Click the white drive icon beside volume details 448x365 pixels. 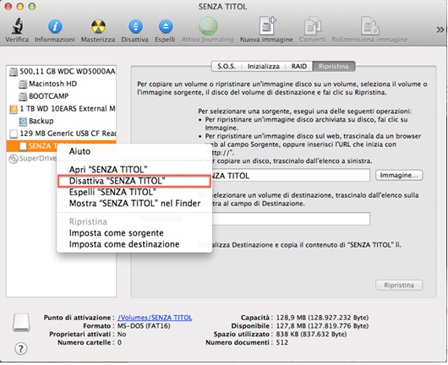click(21, 323)
